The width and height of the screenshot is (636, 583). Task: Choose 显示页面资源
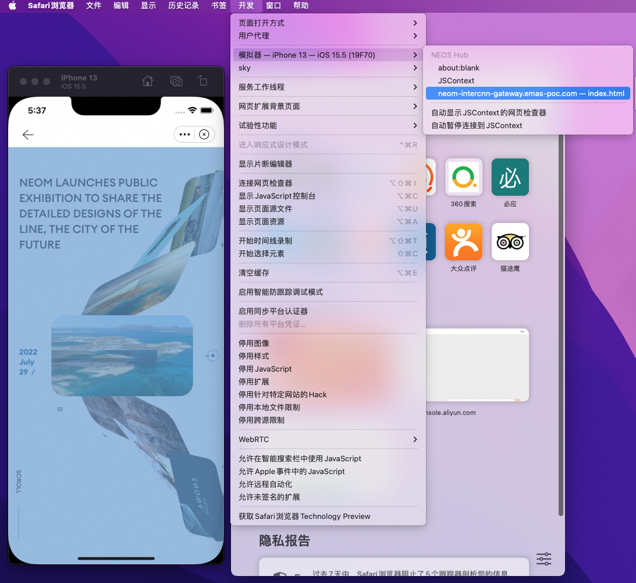click(328, 222)
